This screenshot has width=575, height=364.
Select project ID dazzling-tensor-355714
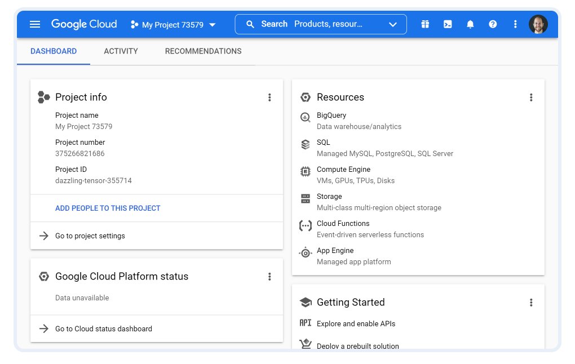(x=94, y=181)
